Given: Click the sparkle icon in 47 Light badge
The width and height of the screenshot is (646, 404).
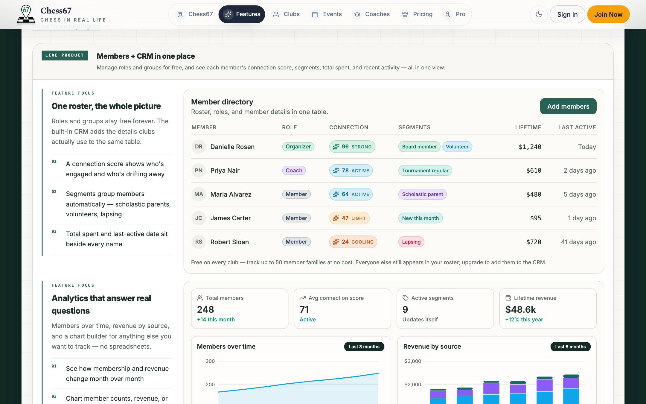Looking at the screenshot, I should point(336,218).
